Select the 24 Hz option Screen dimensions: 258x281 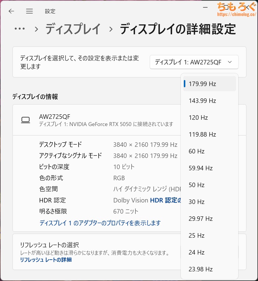tap(210, 252)
